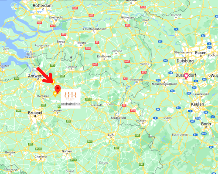Select the Keulen city label
Screen dimensions: 218x174
[198, 104]
